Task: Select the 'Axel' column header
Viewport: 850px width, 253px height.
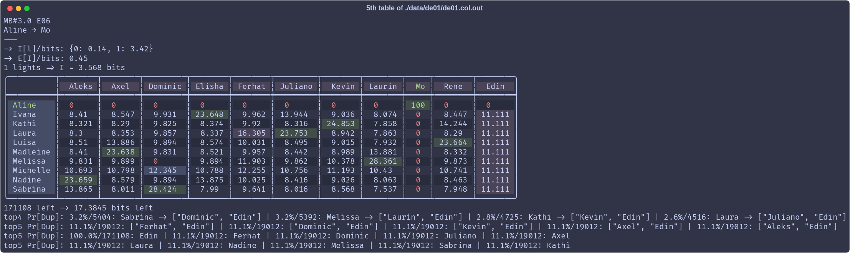Action: (121, 86)
